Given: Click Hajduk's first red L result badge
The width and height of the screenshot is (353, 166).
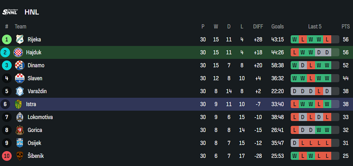Looking at the screenshot, I should (295, 52).
